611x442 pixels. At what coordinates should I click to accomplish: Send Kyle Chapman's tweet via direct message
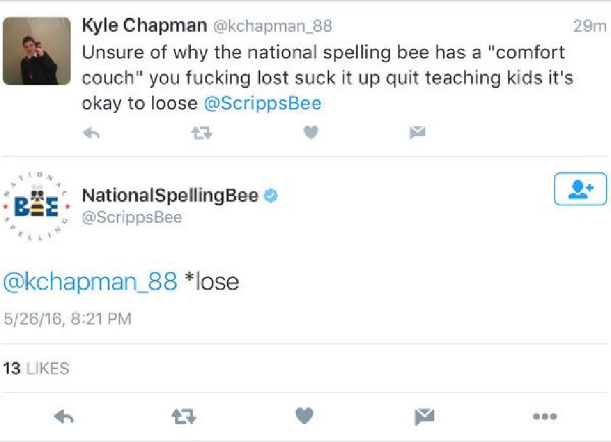tap(418, 133)
